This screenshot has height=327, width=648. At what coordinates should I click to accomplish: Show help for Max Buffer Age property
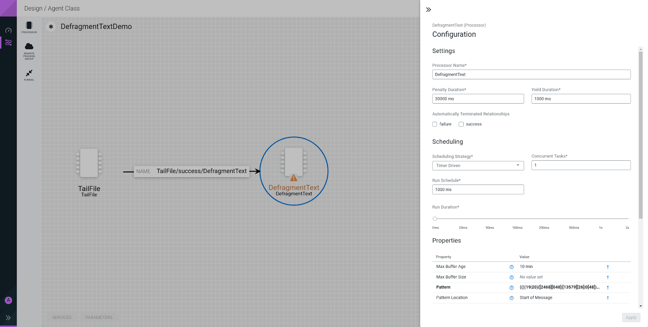pyautogui.click(x=512, y=267)
